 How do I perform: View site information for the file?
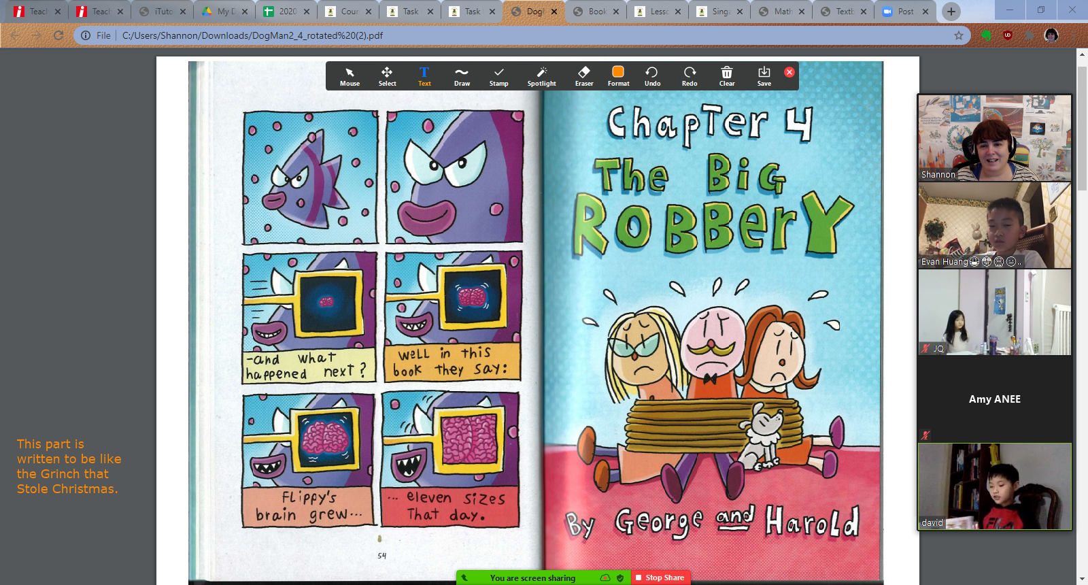tap(86, 35)
